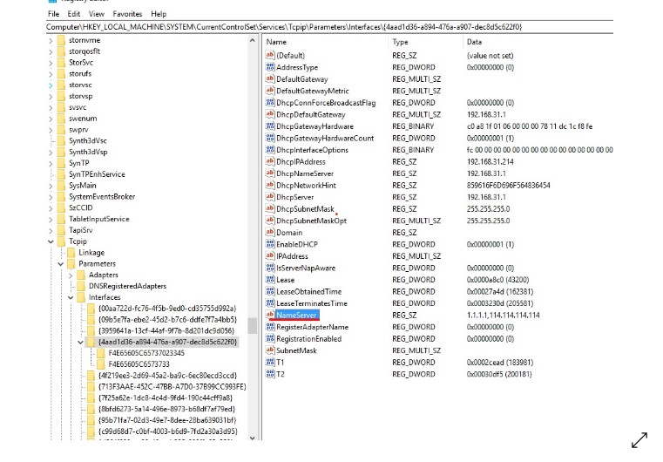Click the Domain string value icon

[270, 232]
